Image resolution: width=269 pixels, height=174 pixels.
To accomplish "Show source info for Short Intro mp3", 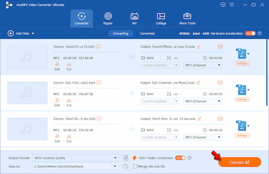I will (99, 119).
